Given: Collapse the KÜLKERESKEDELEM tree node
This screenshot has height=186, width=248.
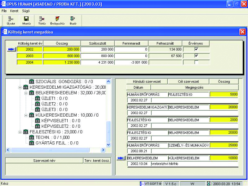Looking at the screenshot, I should (x=26, y=115).
